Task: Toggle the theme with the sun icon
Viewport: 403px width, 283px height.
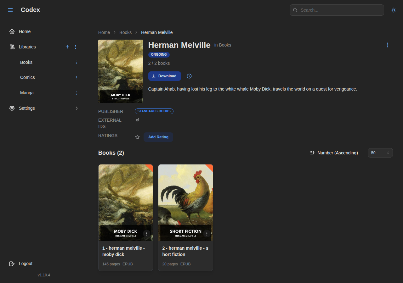Action: point(394,10)
